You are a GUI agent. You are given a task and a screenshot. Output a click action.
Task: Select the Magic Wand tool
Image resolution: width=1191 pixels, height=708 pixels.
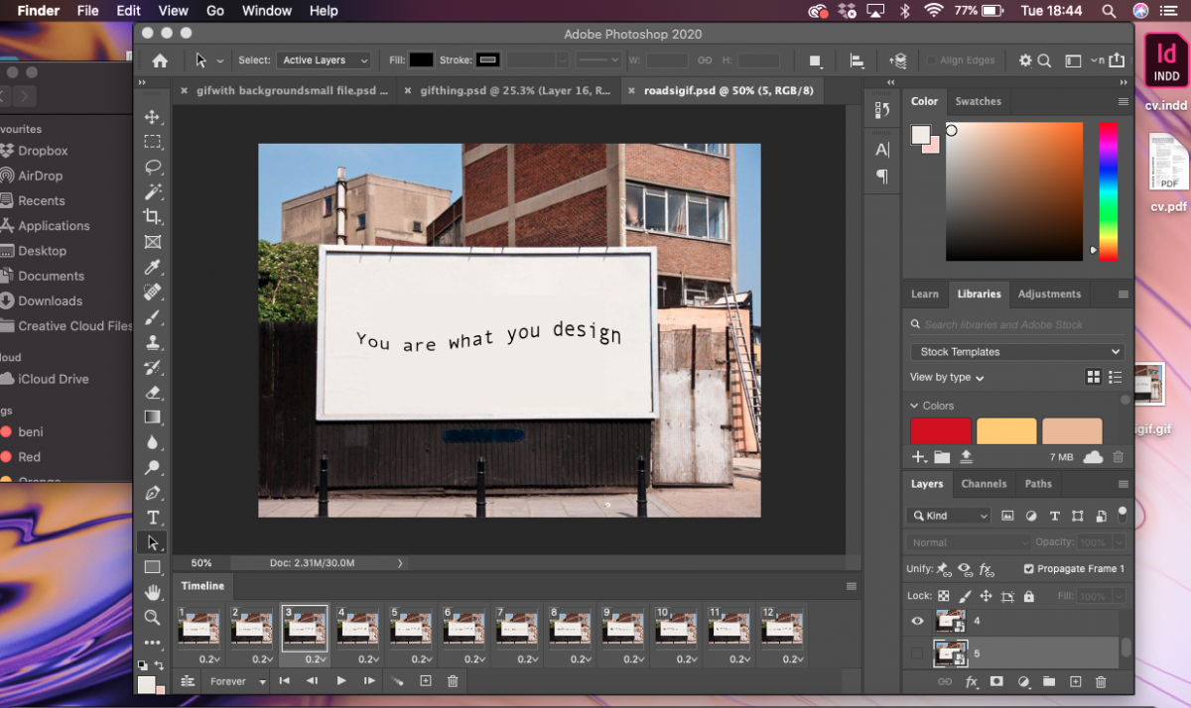[153, 191]
